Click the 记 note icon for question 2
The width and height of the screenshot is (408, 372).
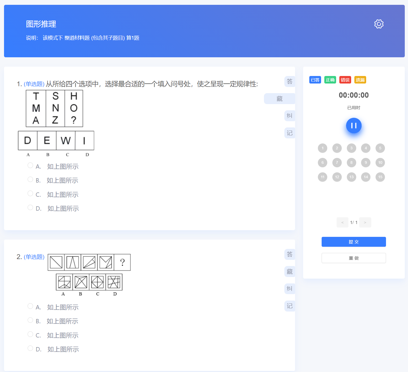[289, 306]
